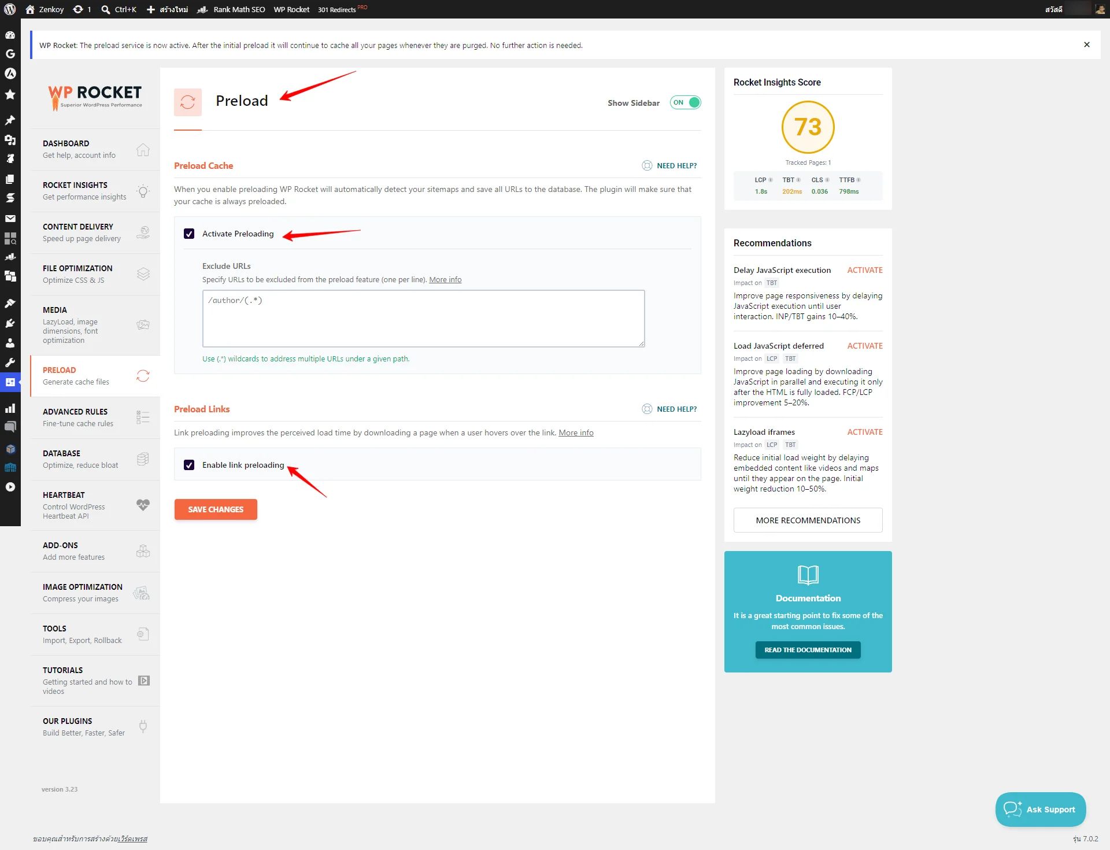
Task: Open Heartbeat control tab
Action: [95, 505]
